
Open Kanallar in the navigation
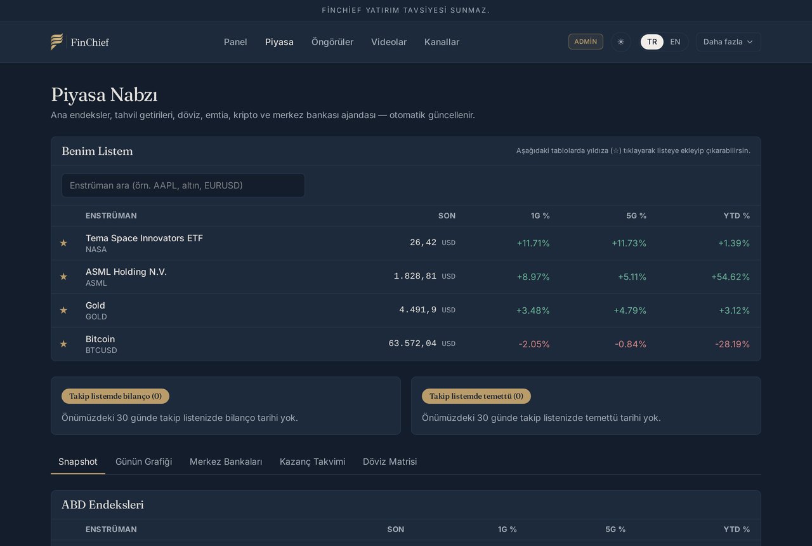point(442,42)
